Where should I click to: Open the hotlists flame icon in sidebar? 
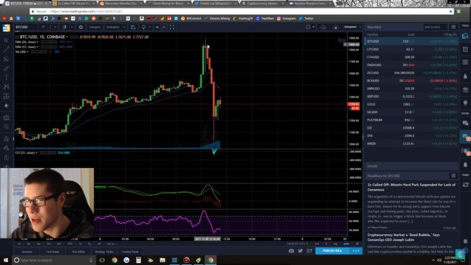[465, 77]
